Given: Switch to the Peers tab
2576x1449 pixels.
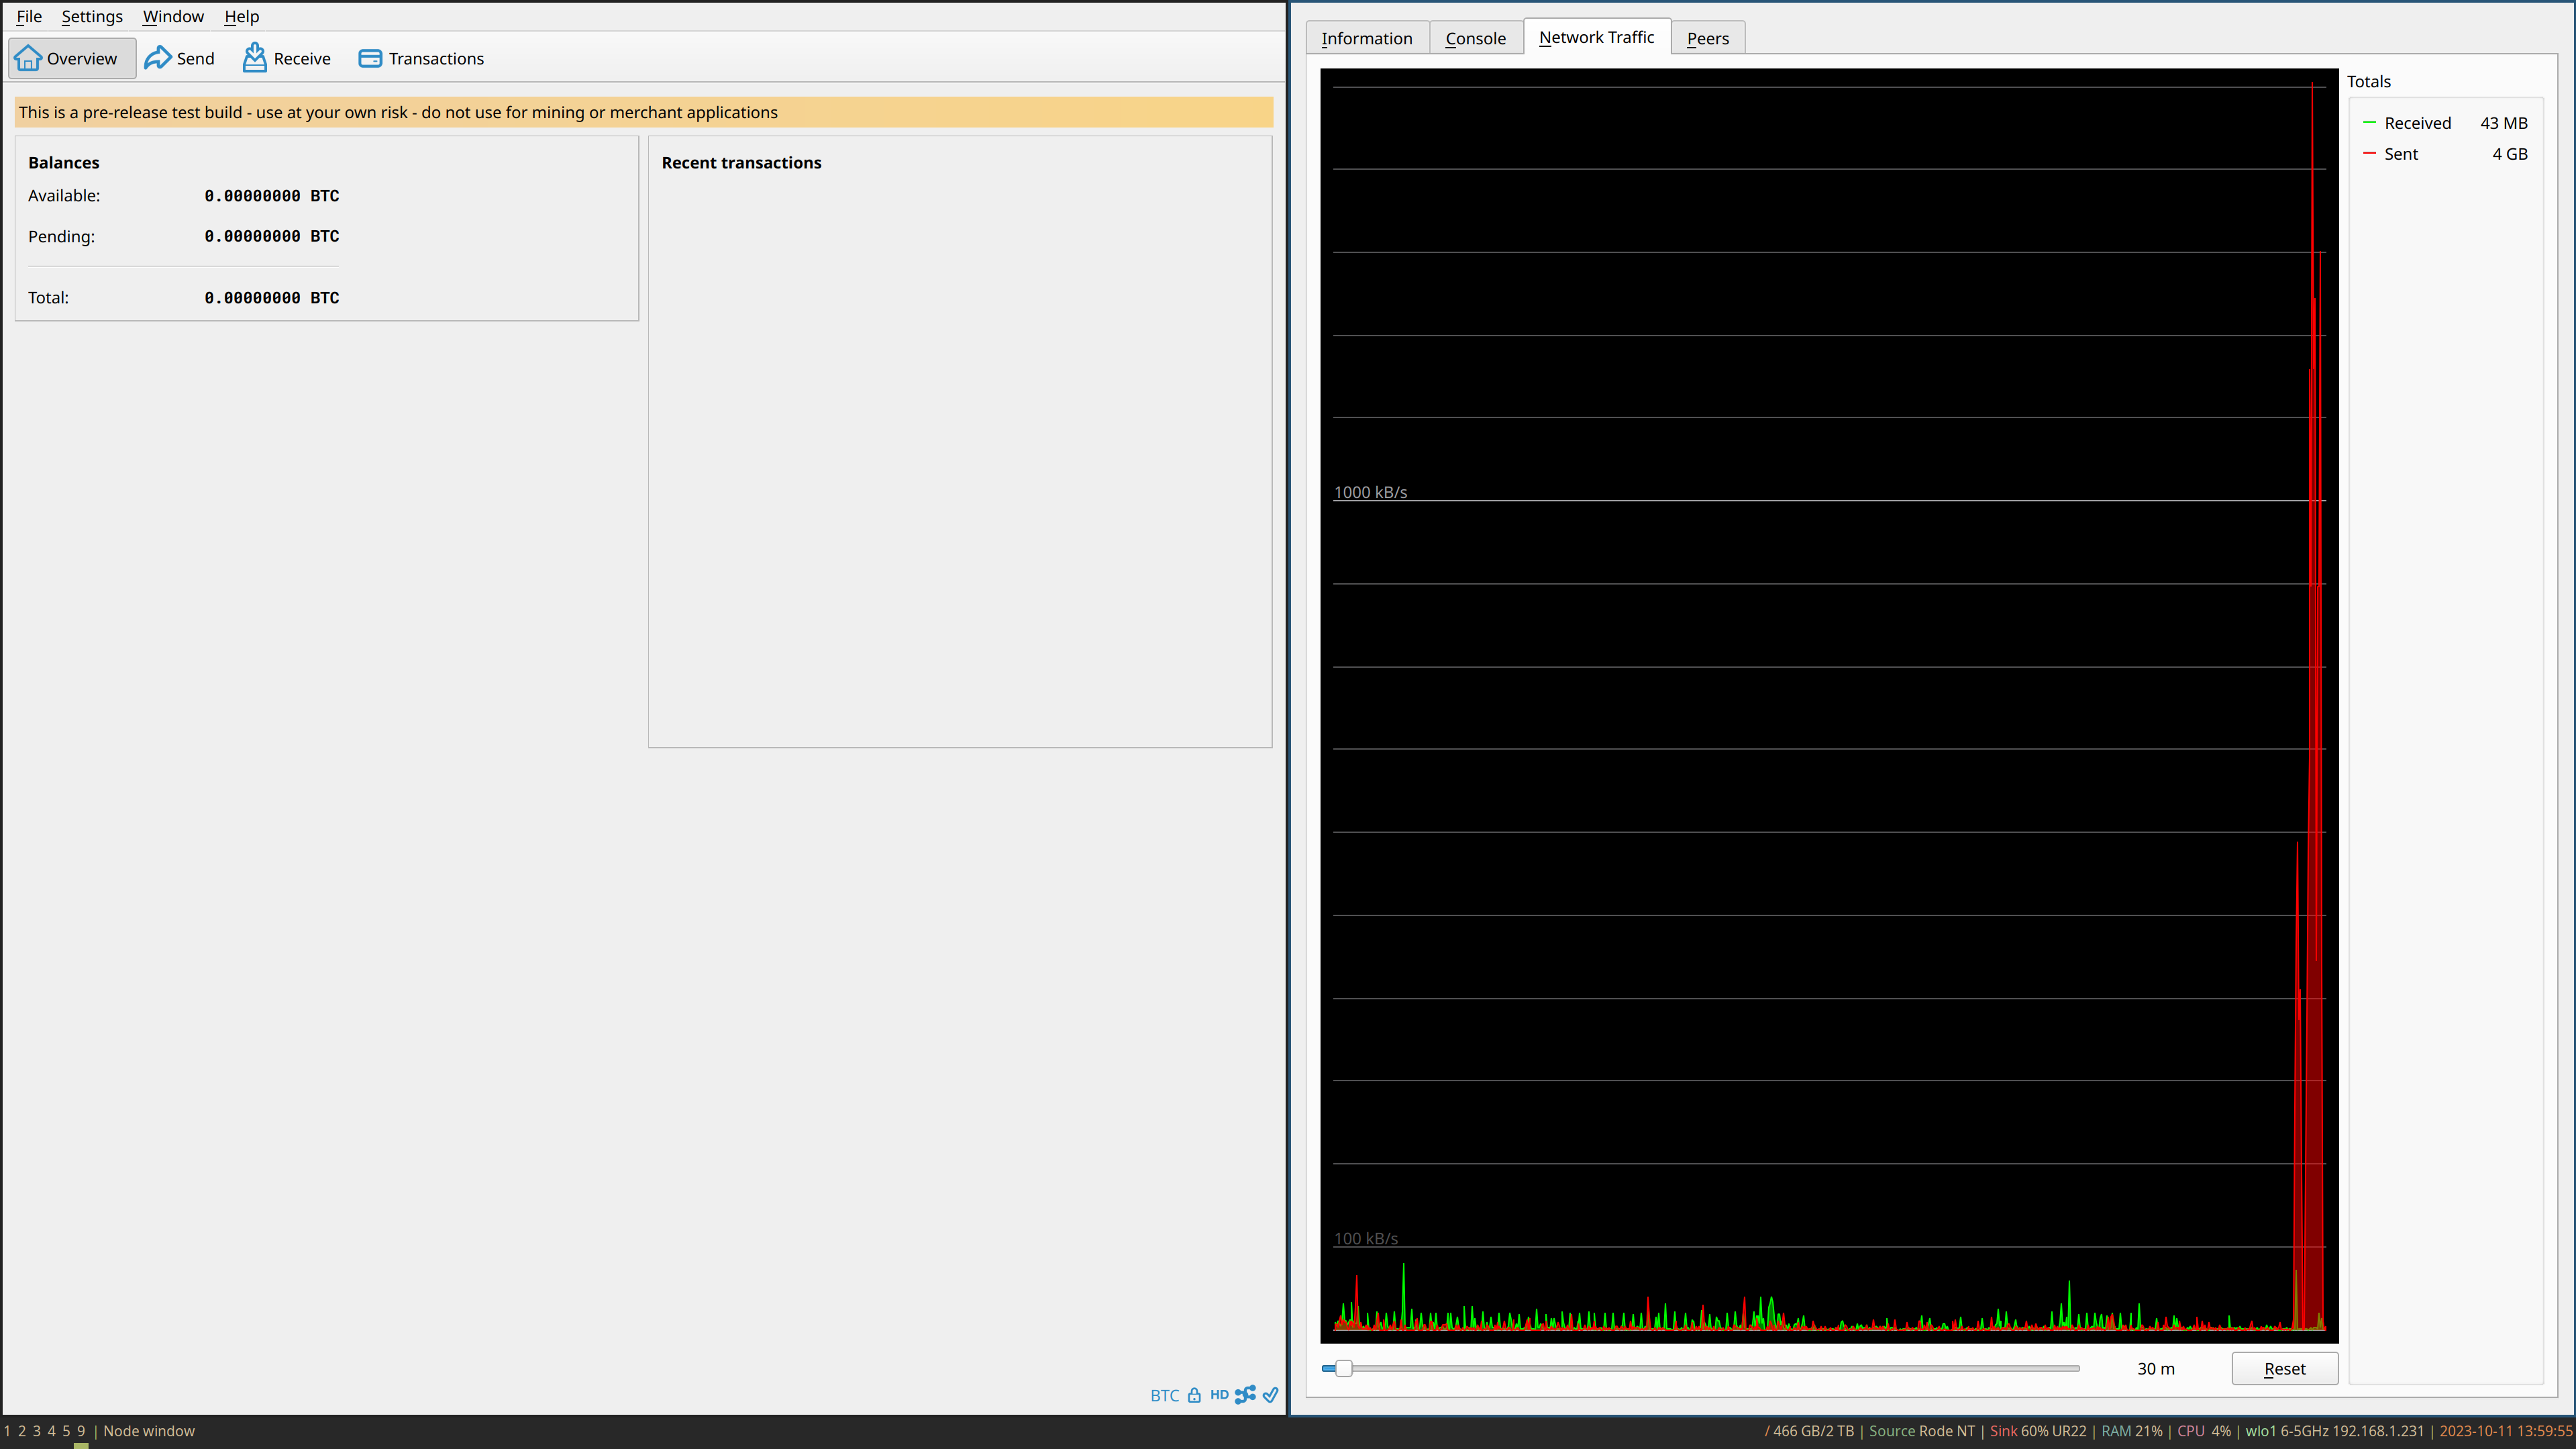Looking at the screenshot, I should tap(1707, 38).
